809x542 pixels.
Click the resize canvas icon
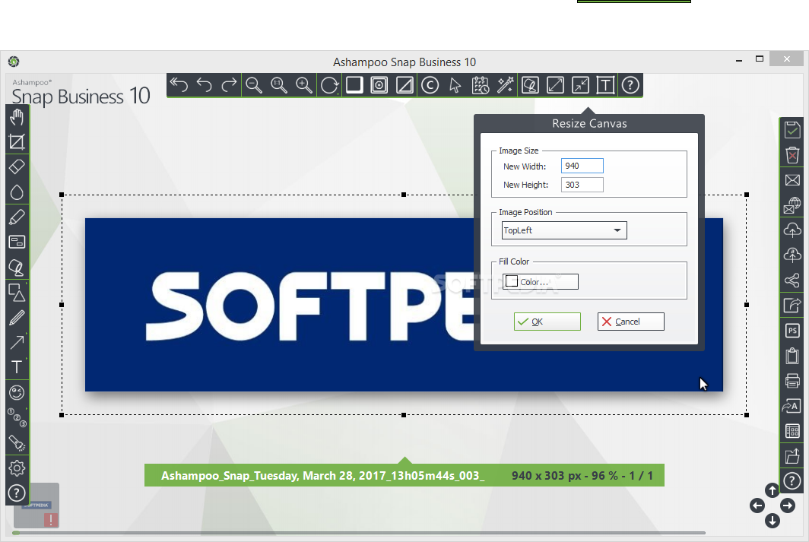(x=580, y=84)
